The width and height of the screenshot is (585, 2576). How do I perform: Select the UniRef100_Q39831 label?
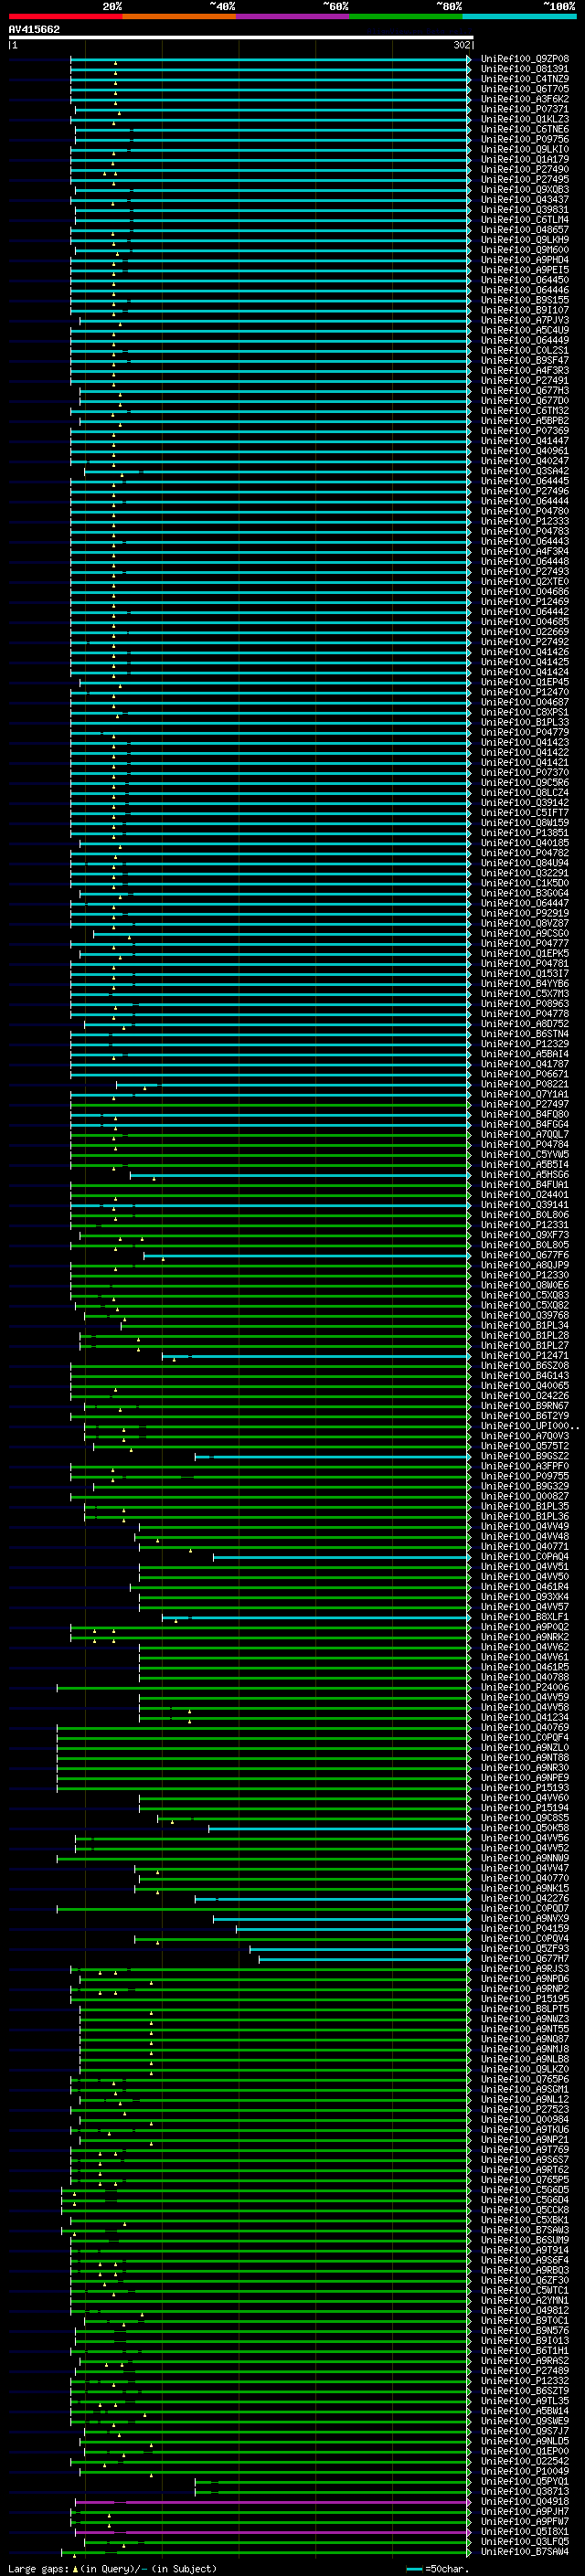(x=525, y=210)
